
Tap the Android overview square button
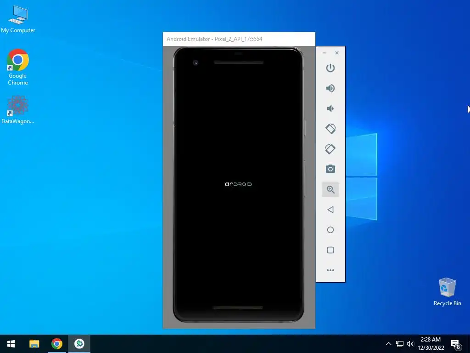(x=330, y=250)
